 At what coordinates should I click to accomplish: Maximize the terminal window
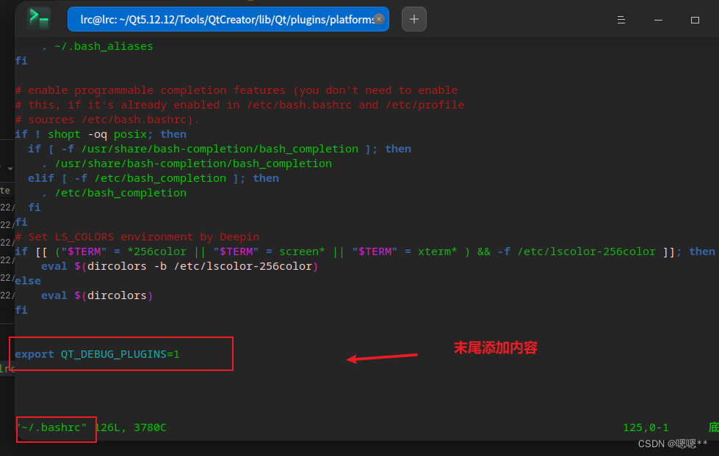(x=695, y=20)
